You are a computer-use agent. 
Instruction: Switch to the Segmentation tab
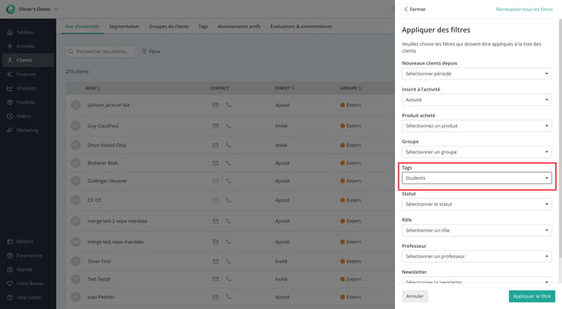click(x=124, y=27)
